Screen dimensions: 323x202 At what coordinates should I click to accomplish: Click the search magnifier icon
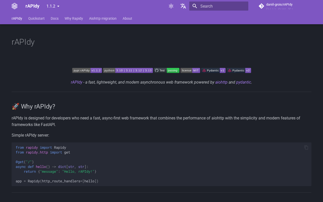tap(195, 6)
